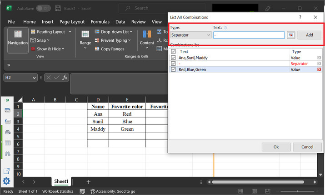Click the Add button in dialog
This screenshot has height=195, width=325.
309,35
